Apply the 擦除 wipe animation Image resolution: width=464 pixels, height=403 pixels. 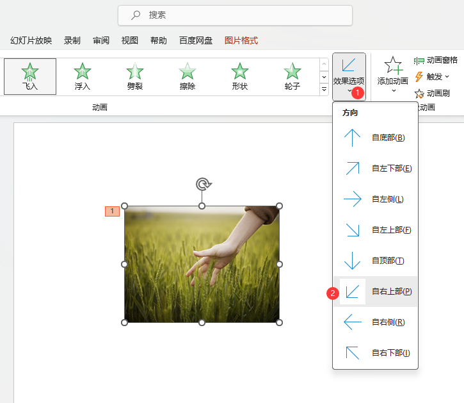click(188, 76)
